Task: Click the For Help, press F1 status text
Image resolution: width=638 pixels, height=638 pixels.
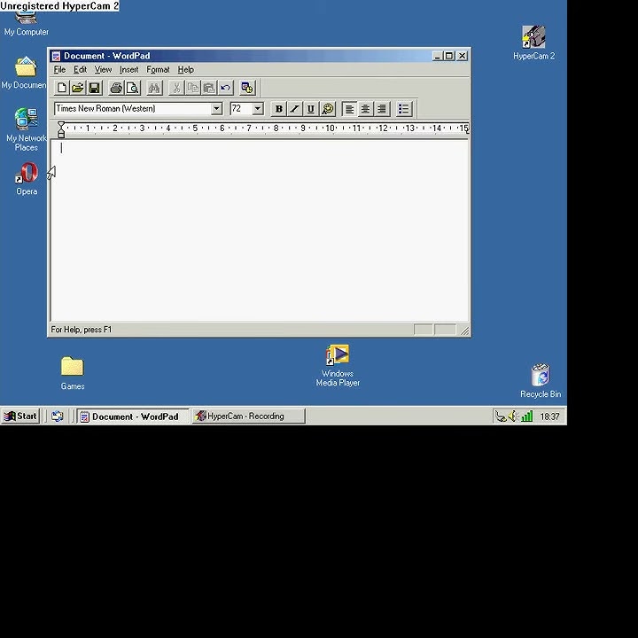Action: pos(81,330)
